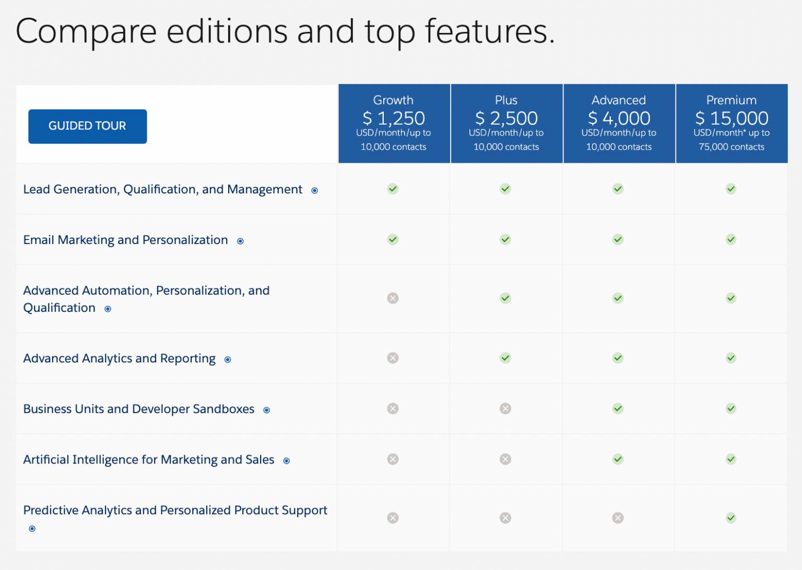Click Business Units and Developer Sandboxes text

tap(139, 409)
